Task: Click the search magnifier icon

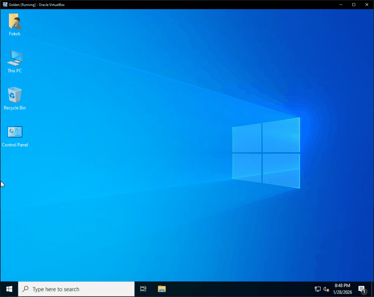Action: coord(25,289)
